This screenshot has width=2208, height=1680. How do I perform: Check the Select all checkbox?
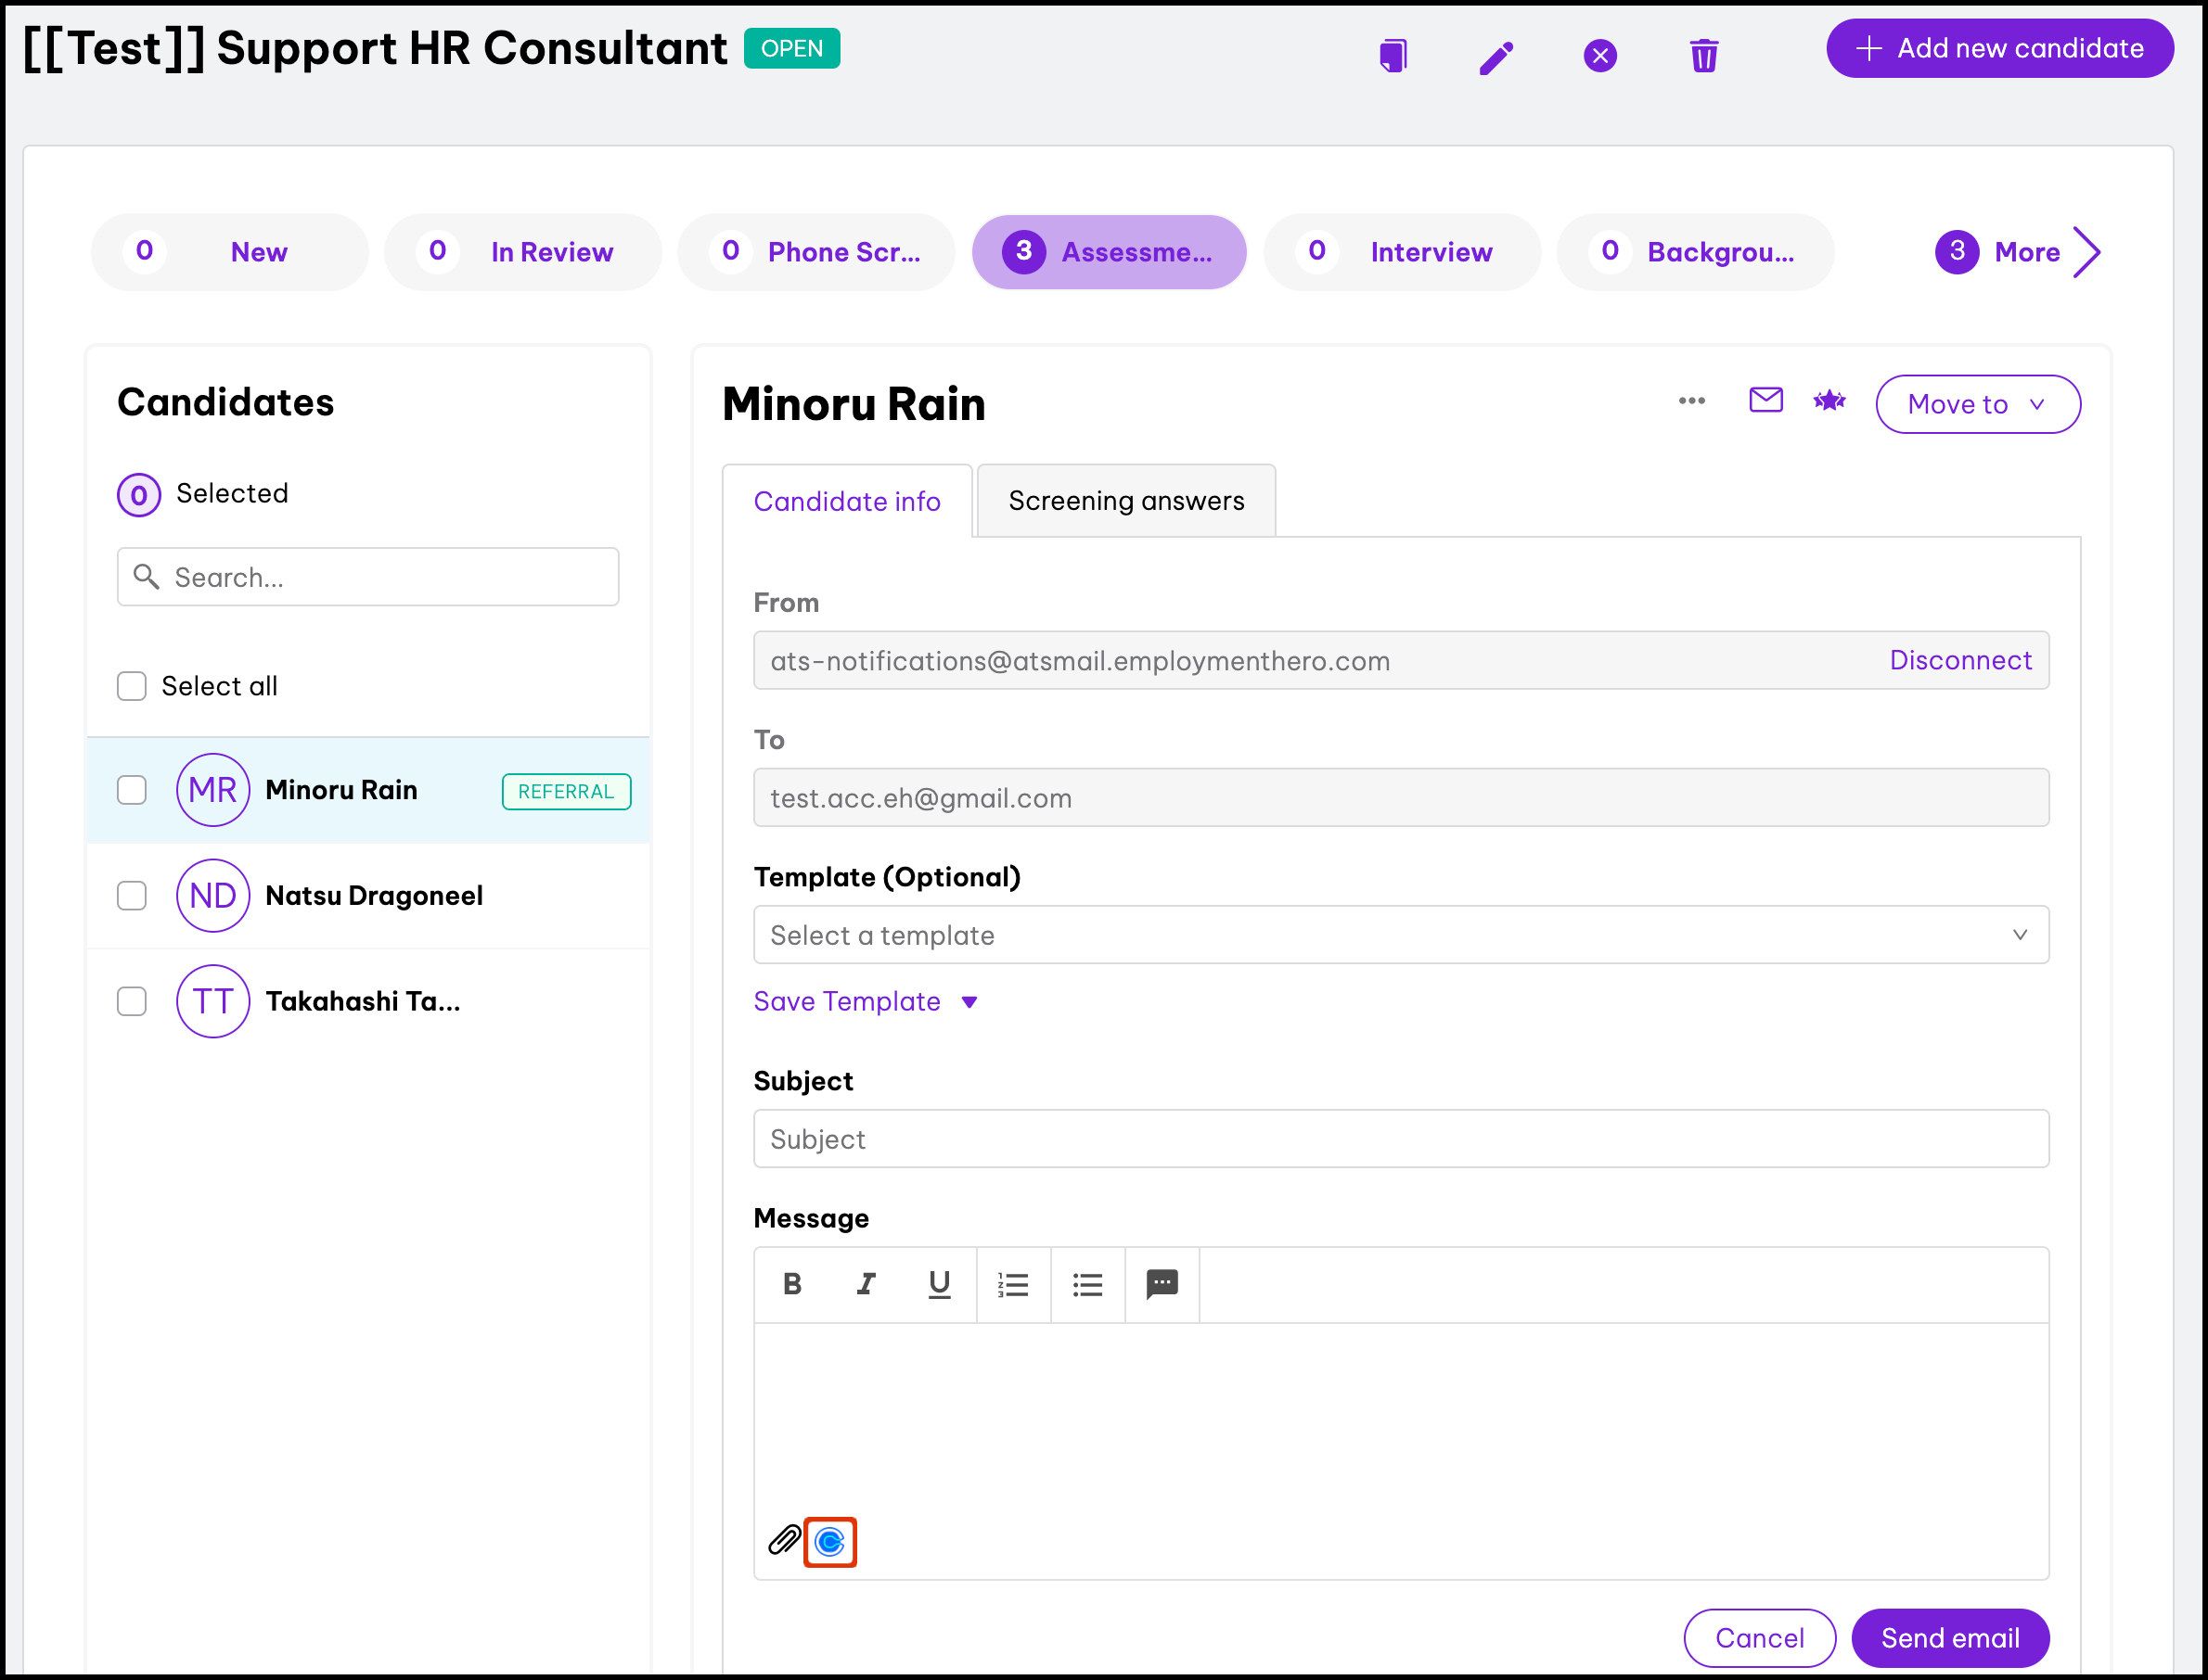pos(132,686)
